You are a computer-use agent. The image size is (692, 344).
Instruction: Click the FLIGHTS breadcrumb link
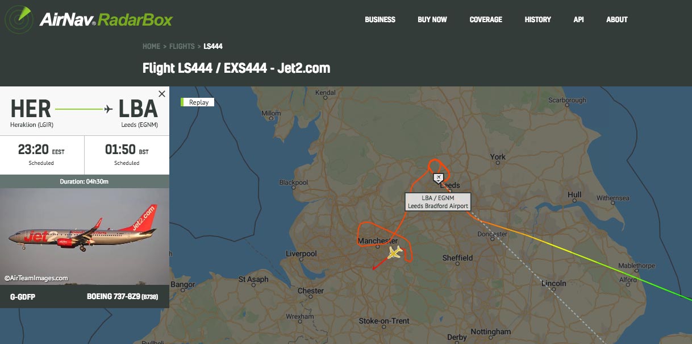(182, 46)
